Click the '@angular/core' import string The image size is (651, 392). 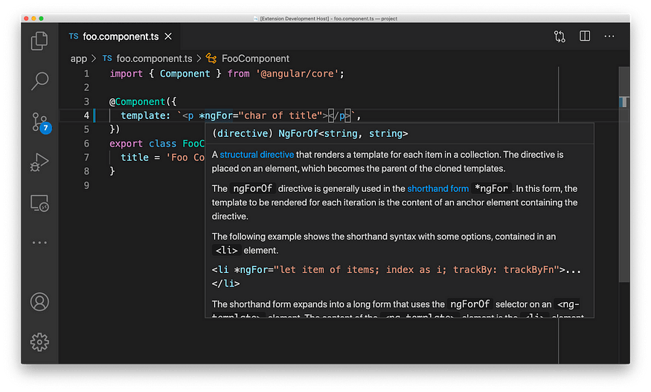coord(298,74)
